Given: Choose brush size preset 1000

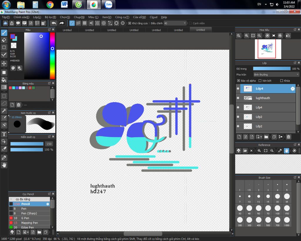Looking at the screenshot, I should click(287, 222).
